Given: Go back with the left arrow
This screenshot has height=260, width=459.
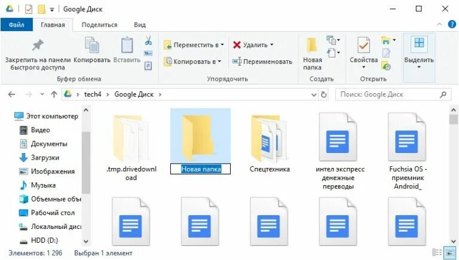Looking at the screenshot, I should point(12,94).
